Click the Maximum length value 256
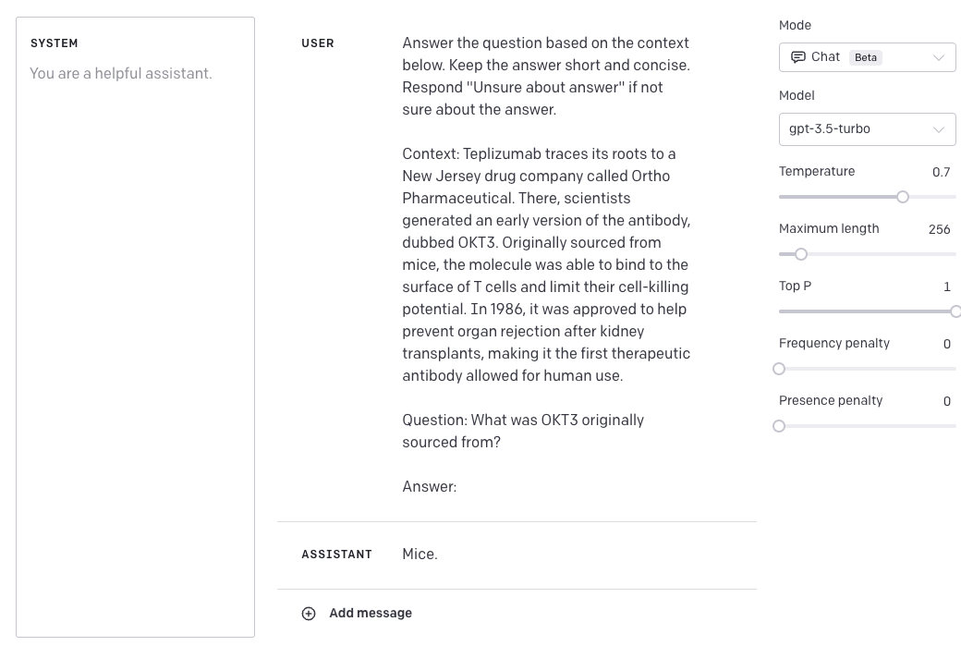The height and width of the screenshot is (646, 961). [939, 229]
